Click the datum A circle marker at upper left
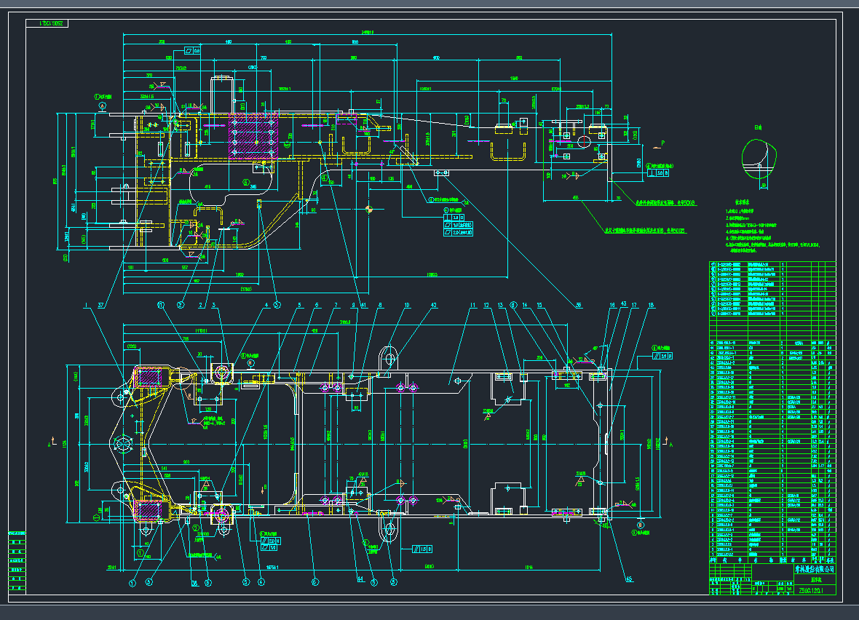 pyautogui.click(x=102, y=106)
